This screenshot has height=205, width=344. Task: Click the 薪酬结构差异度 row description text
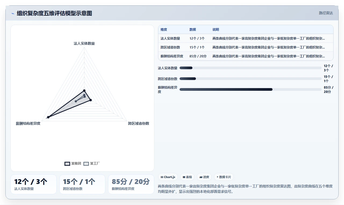[x=269, y=56]
